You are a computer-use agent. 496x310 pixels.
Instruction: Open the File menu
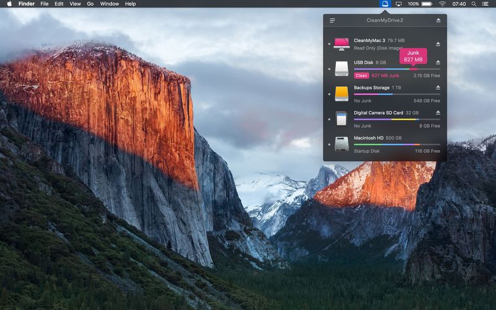45,4
